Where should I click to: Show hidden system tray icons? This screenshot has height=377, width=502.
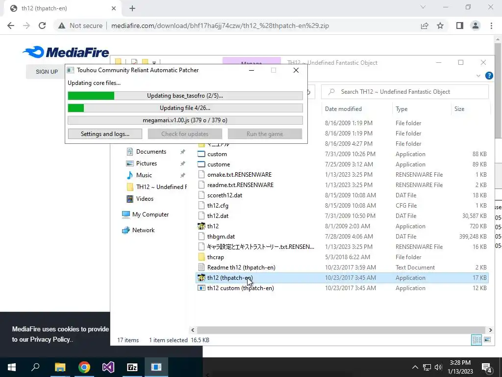click(415, 367)
